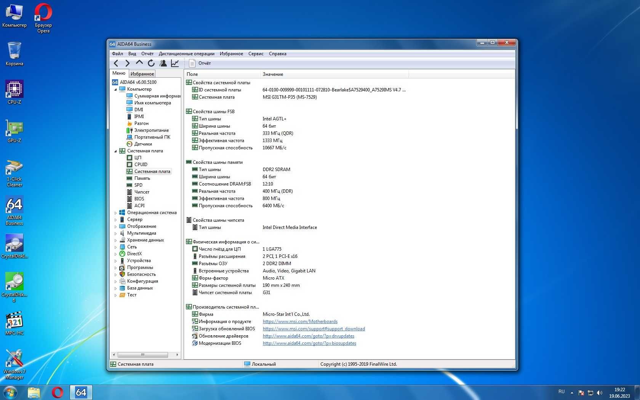640x400 pixels.
Task: Click the tree scrollbar right arrow
Action: (177, 355)
